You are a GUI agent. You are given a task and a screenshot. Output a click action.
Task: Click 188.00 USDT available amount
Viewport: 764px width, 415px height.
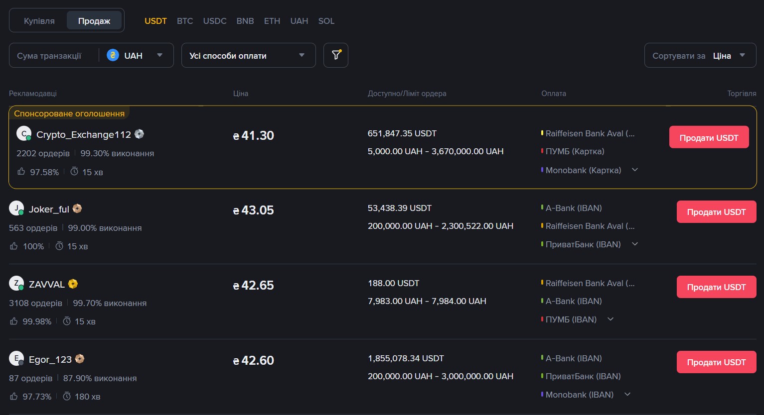394,283
